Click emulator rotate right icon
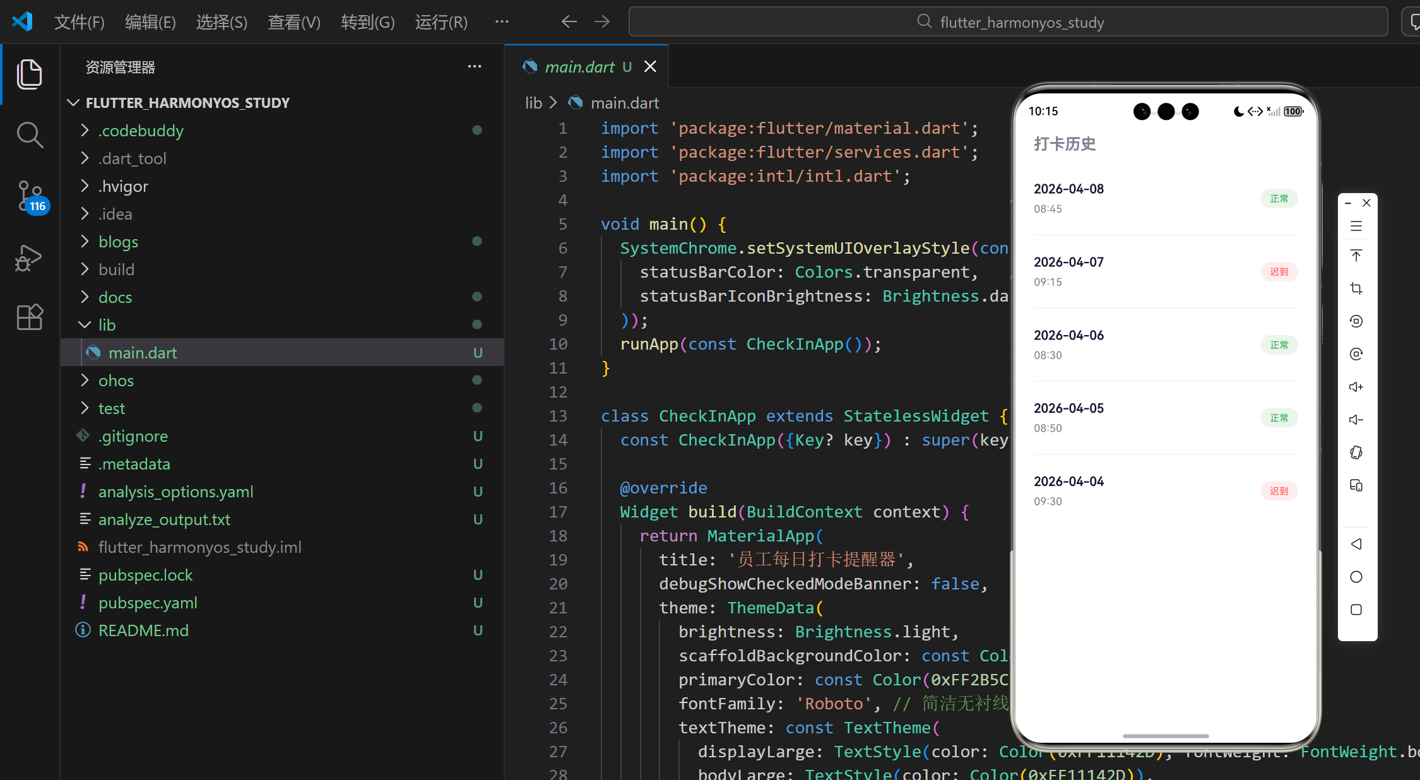 click(1356, 354)
